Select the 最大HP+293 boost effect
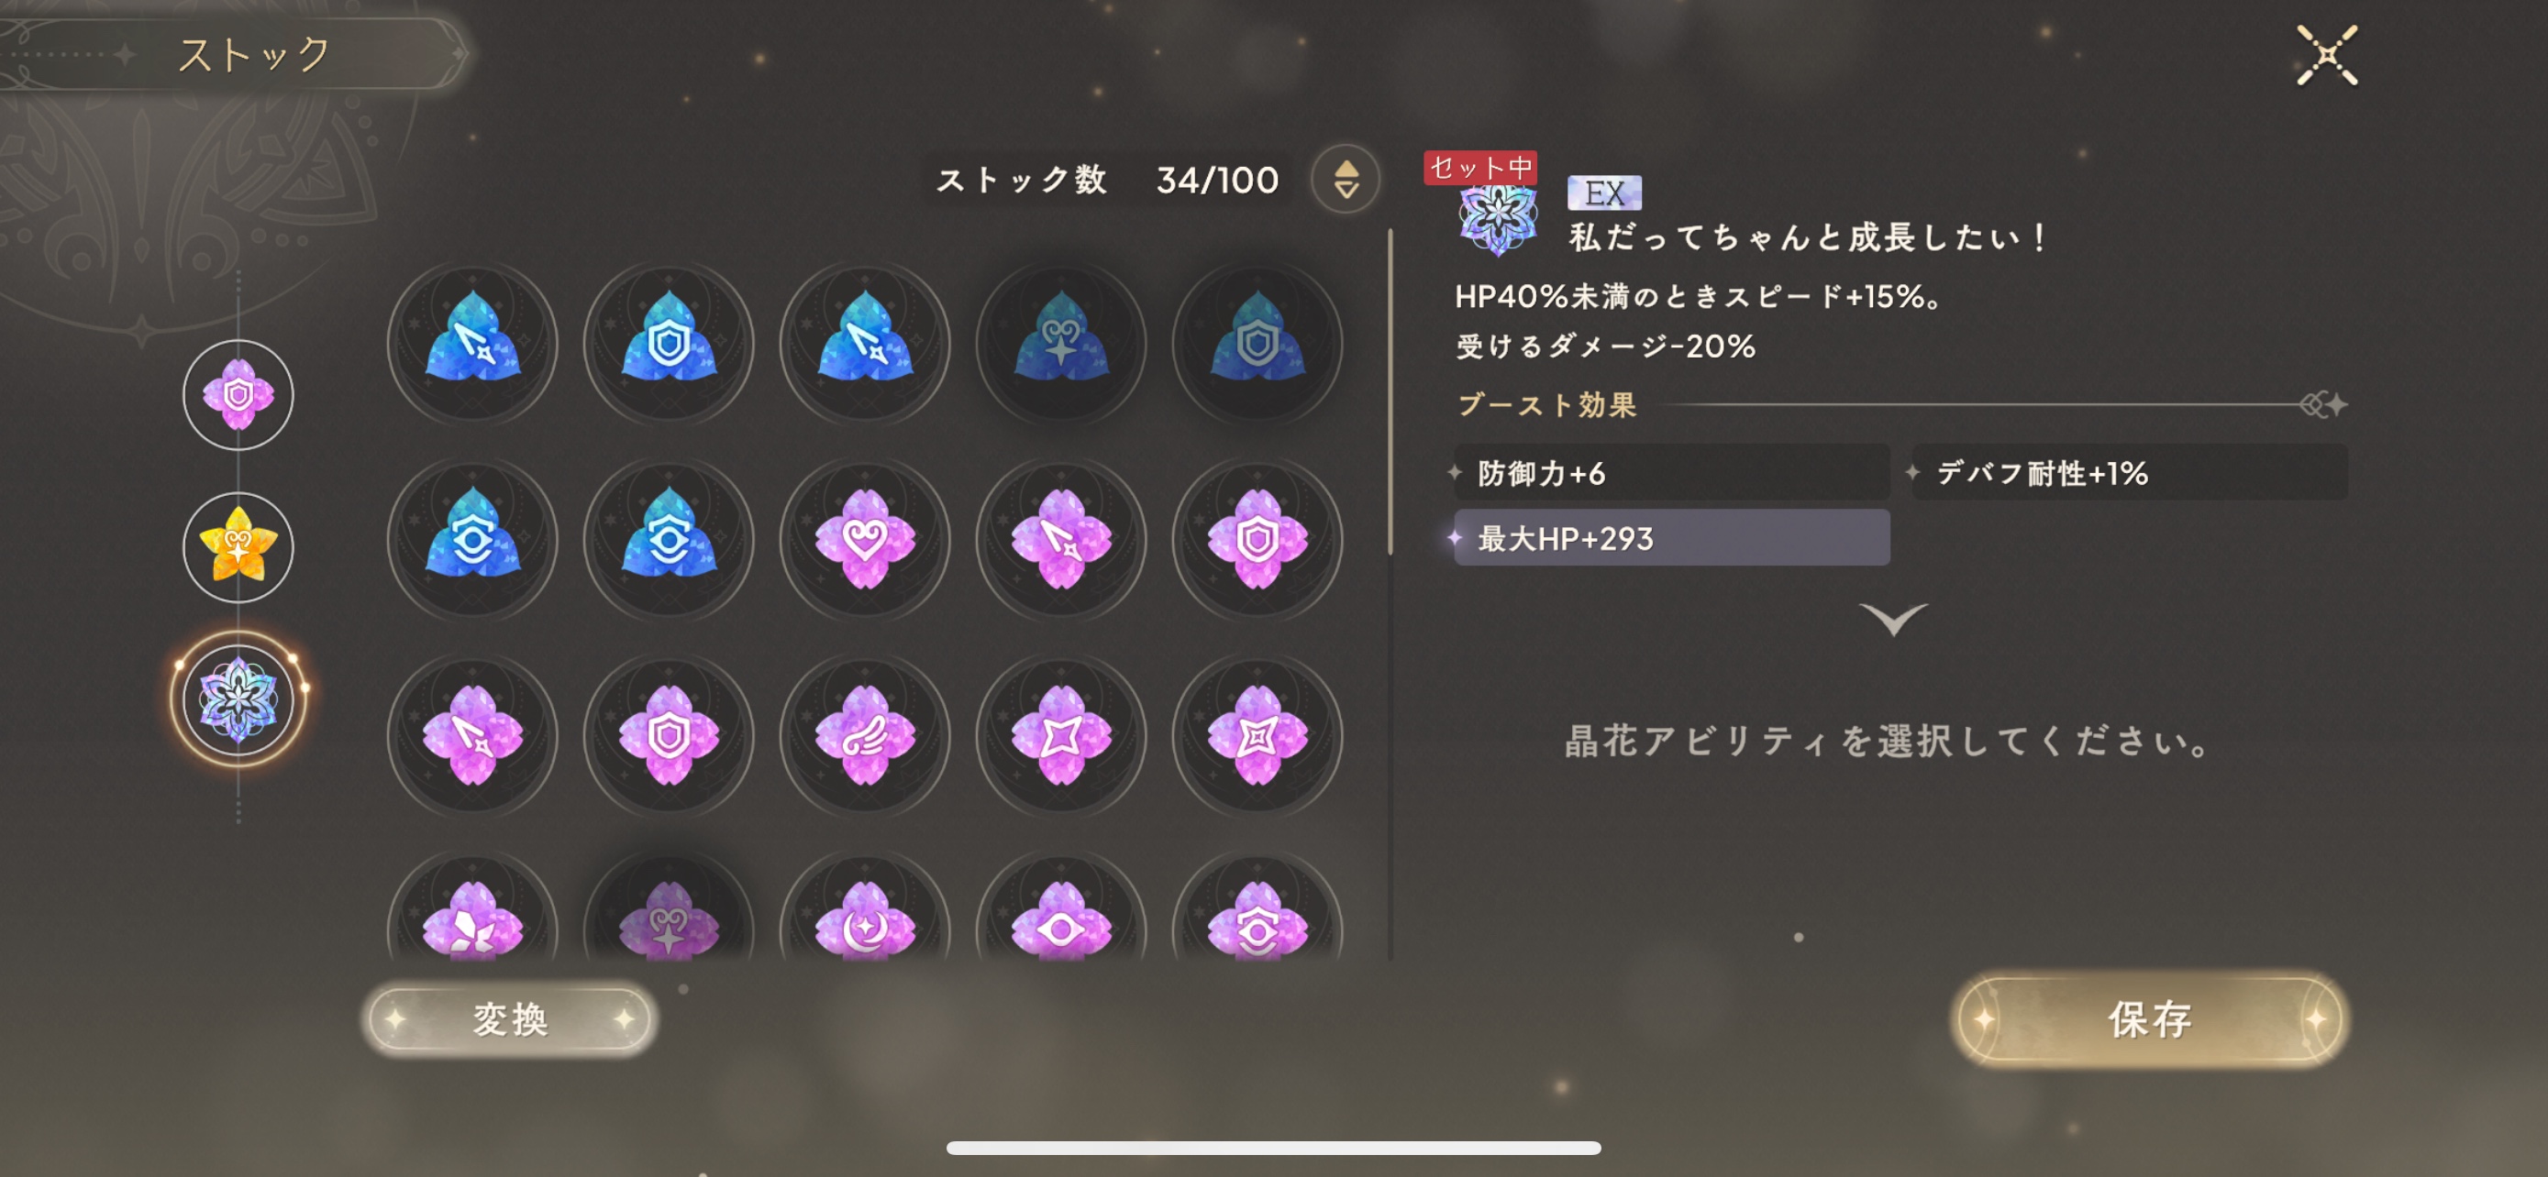 pos(1672,537)
